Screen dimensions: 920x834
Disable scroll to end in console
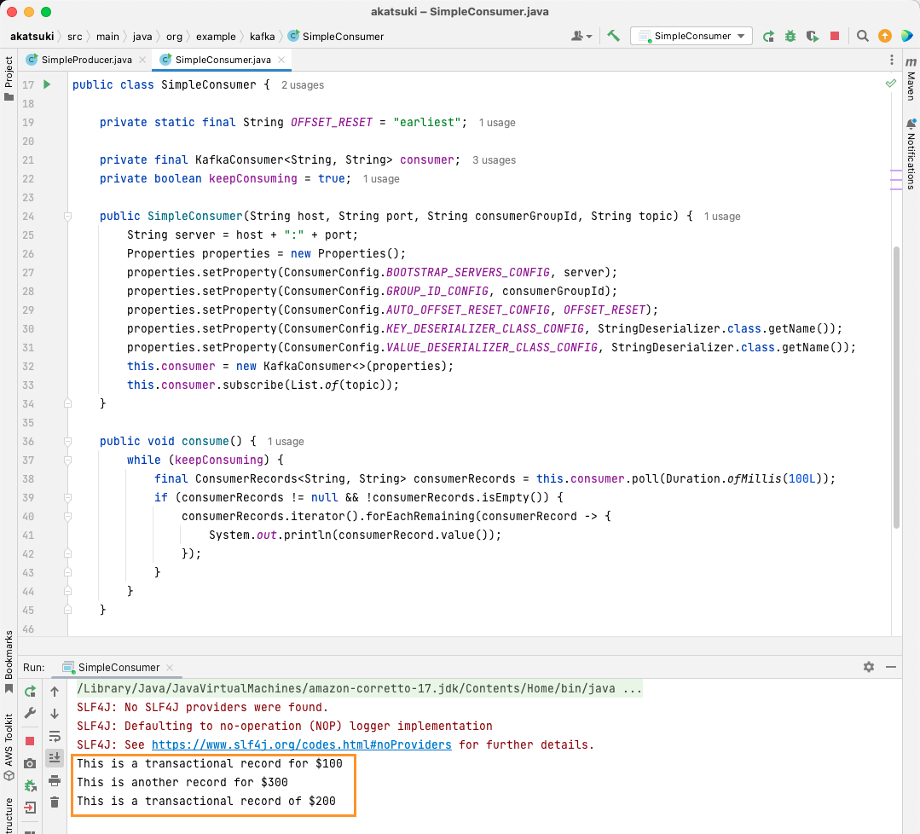click(x=54, y=757)
